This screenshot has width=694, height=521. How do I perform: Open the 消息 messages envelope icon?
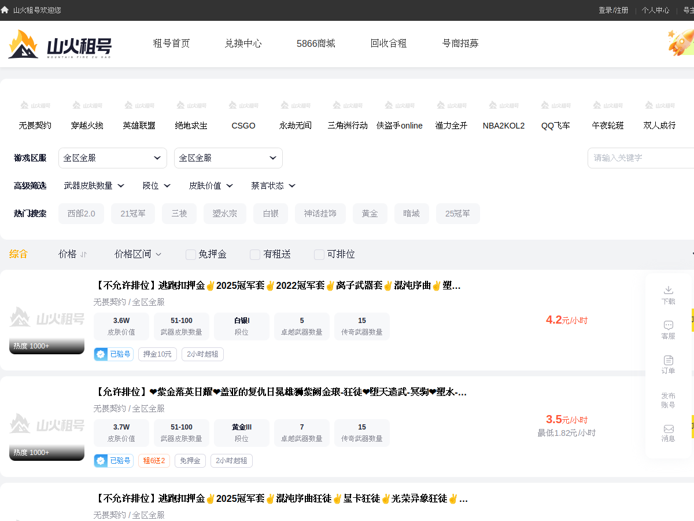pos(669,429)
